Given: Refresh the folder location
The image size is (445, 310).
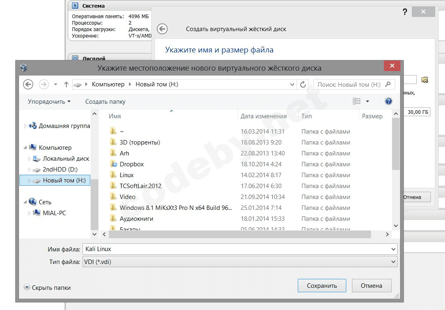Looking at the screenshot, I should [x=303, y=84].
